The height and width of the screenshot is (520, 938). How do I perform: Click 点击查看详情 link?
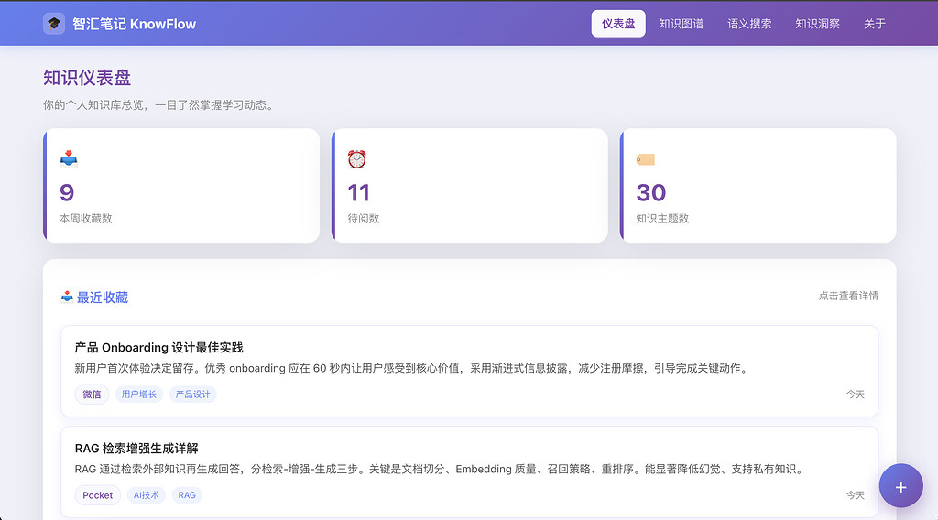click(848, 296)
